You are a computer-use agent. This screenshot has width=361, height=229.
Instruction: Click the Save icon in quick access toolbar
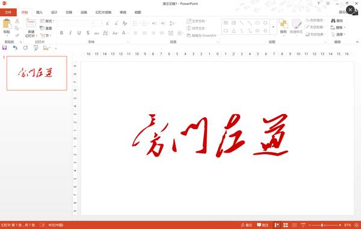tap(4, 48)
